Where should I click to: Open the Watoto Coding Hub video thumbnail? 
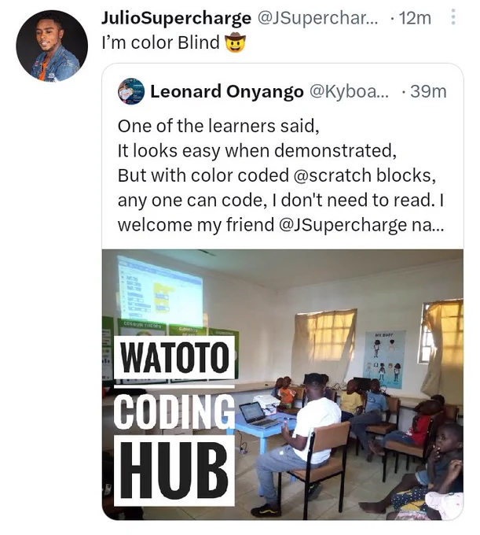click(283, 385)
